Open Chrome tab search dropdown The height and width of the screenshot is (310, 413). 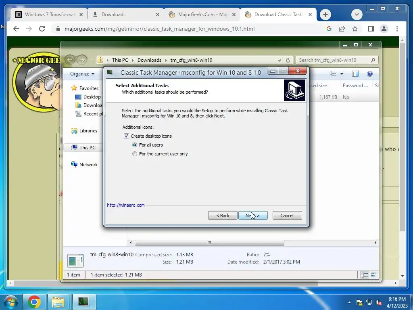pyautogui.click(x=357, y=15)
